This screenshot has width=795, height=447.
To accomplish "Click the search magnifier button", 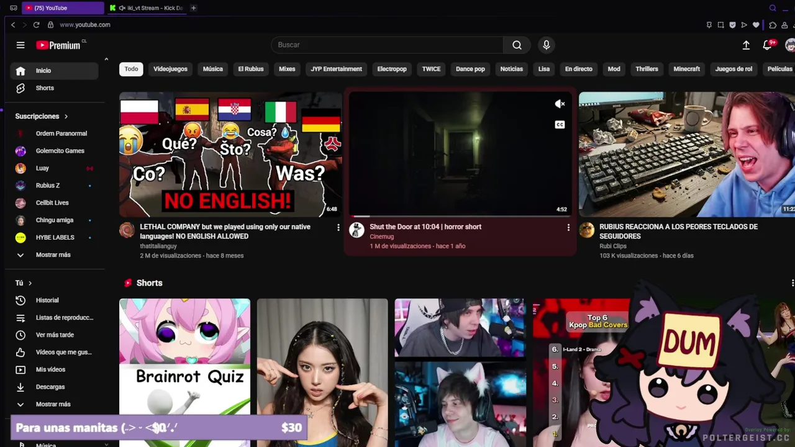I will [517, 45].
